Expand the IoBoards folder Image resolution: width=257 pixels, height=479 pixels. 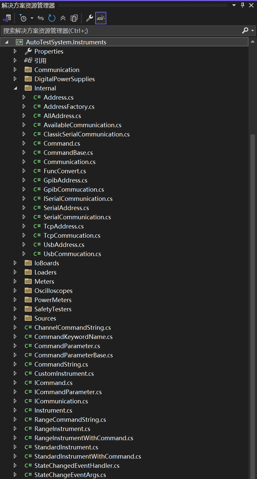point(15,263)
